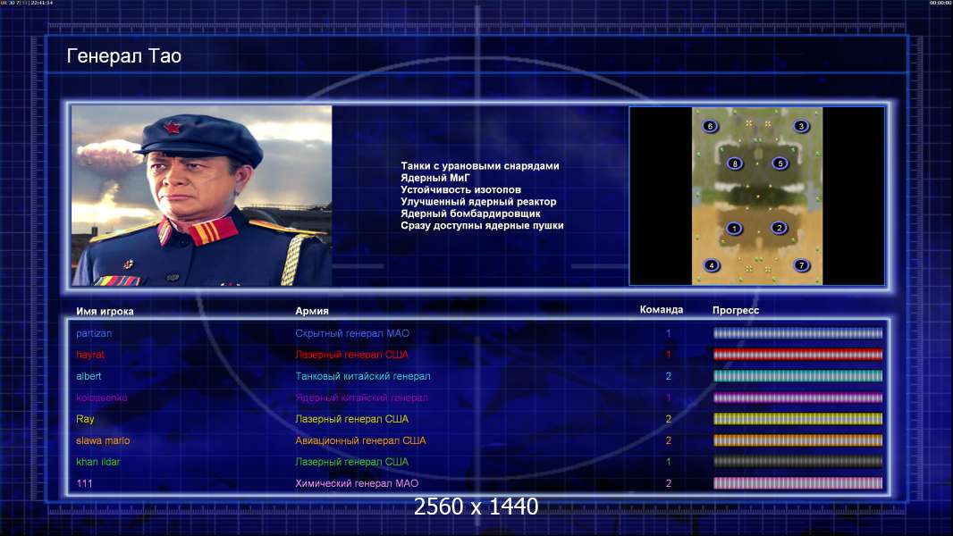953x536 pixels.
Task: Click Ray's 'Лазерный генерал США' army entry
Action: 351,419
